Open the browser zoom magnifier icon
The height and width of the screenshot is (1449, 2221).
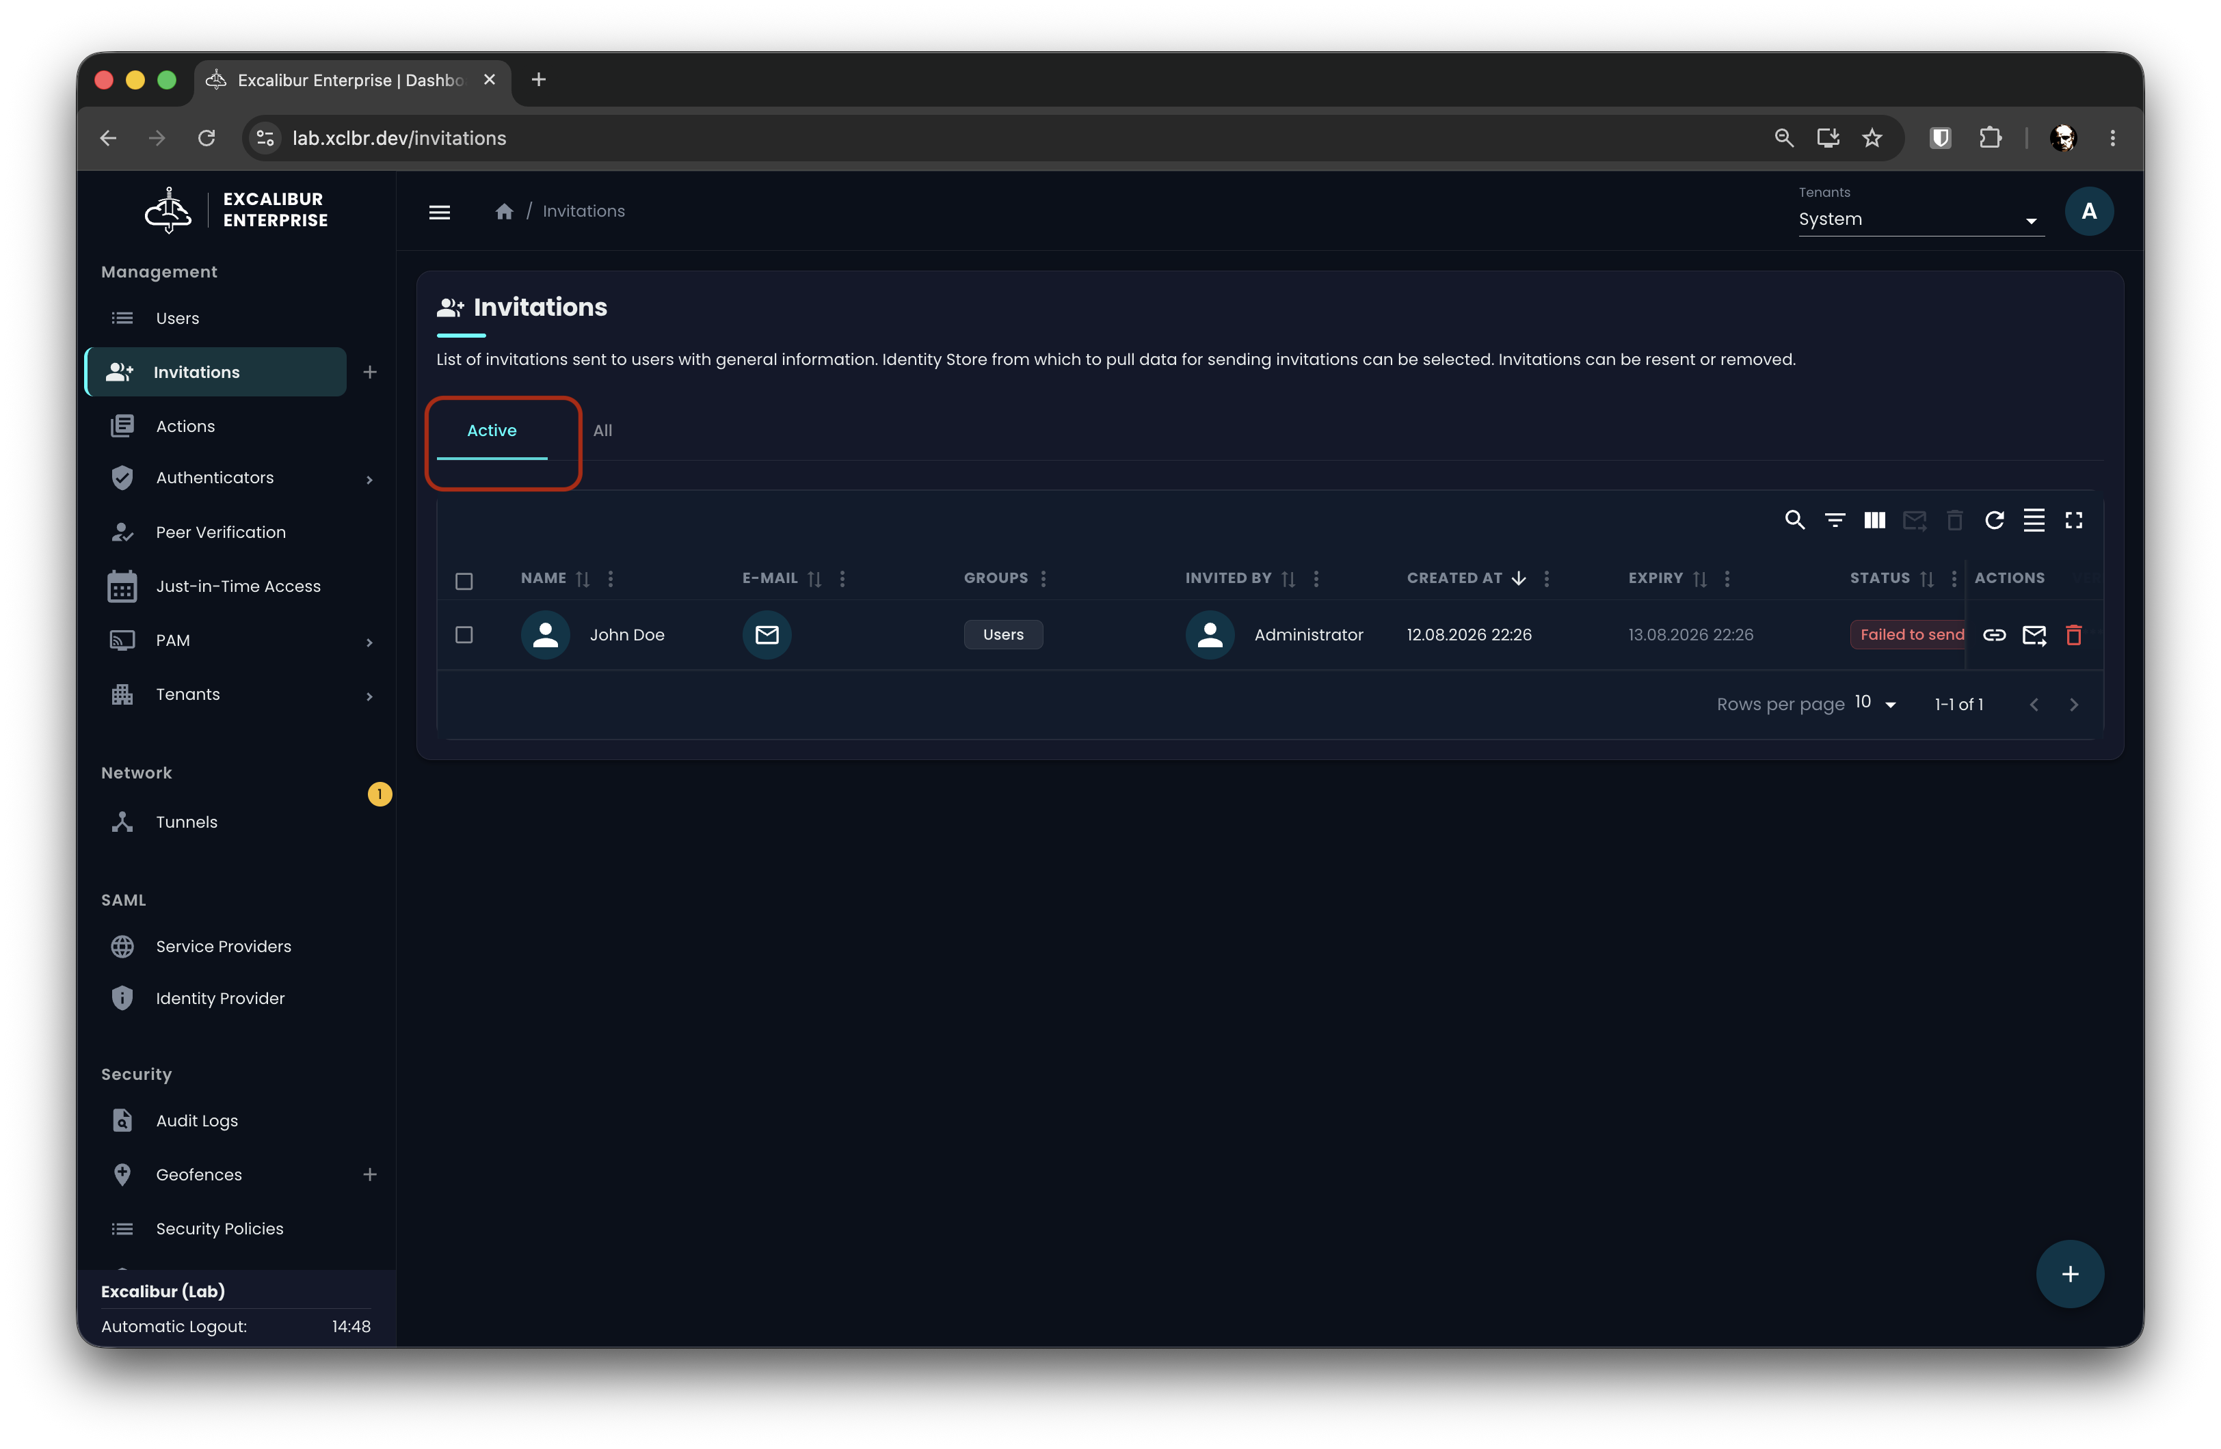[1783, 138]
